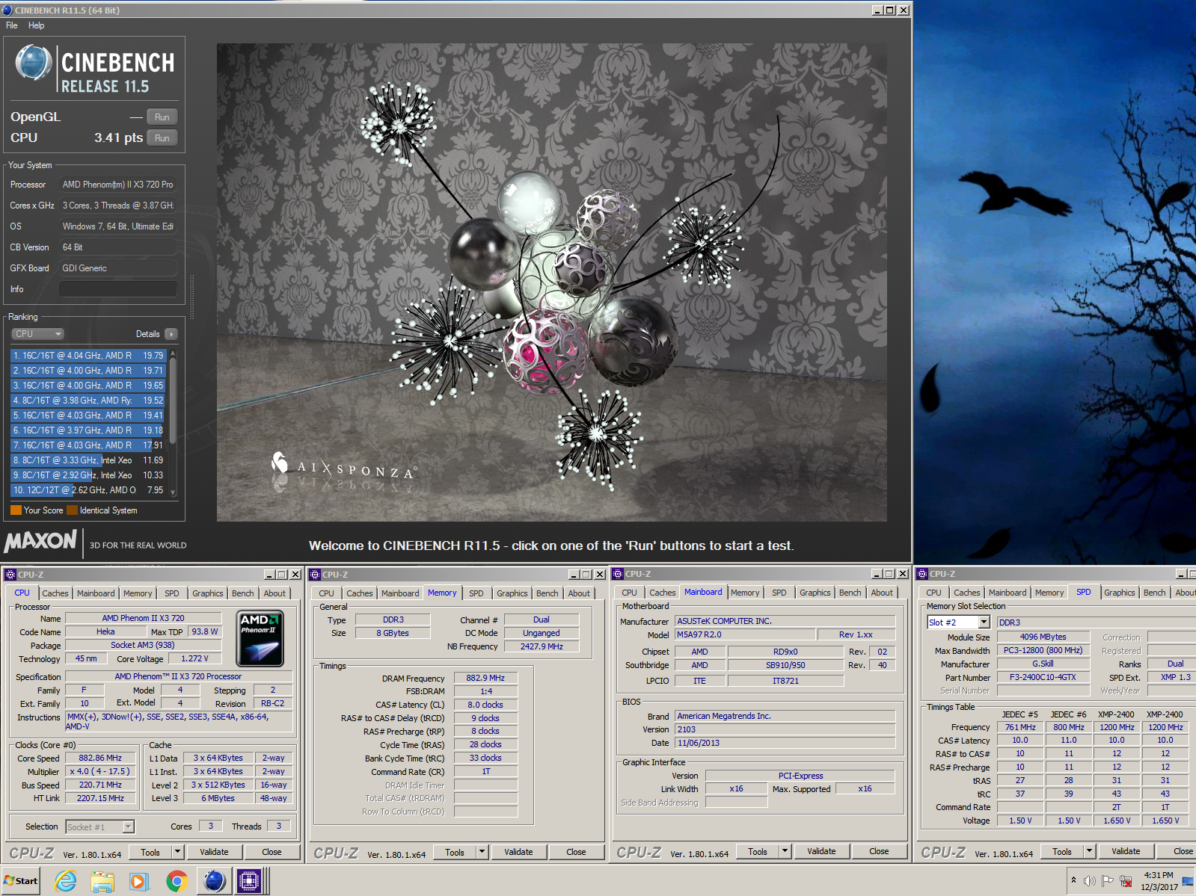This screenshot has height=896, width=1196.
Task: Click the Start button
Action: [x=21, y=881]
